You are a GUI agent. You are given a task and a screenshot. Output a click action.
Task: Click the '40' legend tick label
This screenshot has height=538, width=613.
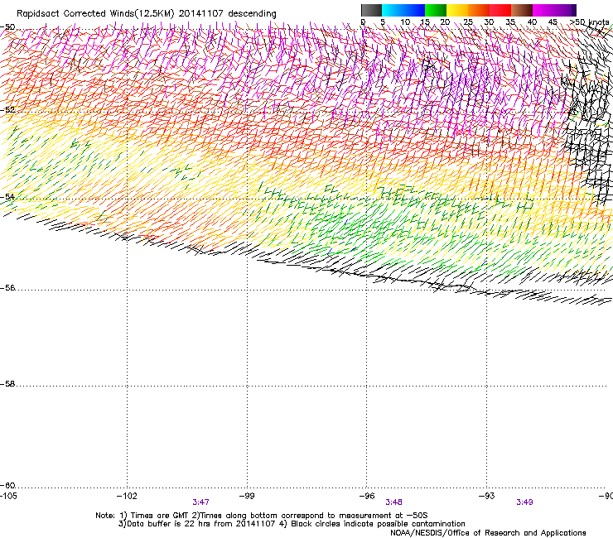click(532, 22)
